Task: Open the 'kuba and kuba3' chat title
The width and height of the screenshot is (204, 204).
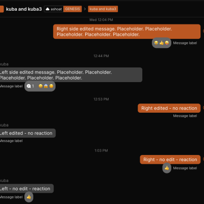Action: [x=24, y=9]
